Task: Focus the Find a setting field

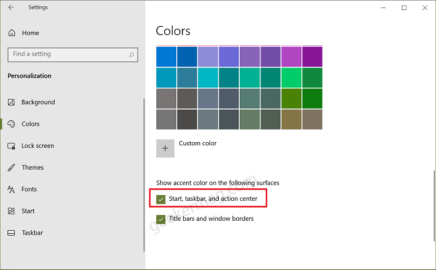Action: click(73, 55)
